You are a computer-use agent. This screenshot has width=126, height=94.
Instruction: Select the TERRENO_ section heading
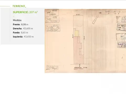click(19, 6)
